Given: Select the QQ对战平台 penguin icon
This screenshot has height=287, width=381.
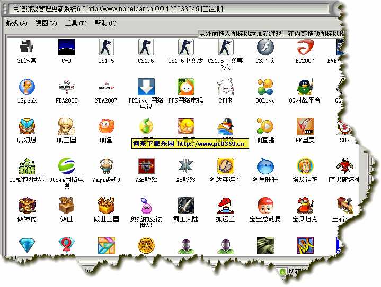Looking at the screenshot, I should point(305,87).
